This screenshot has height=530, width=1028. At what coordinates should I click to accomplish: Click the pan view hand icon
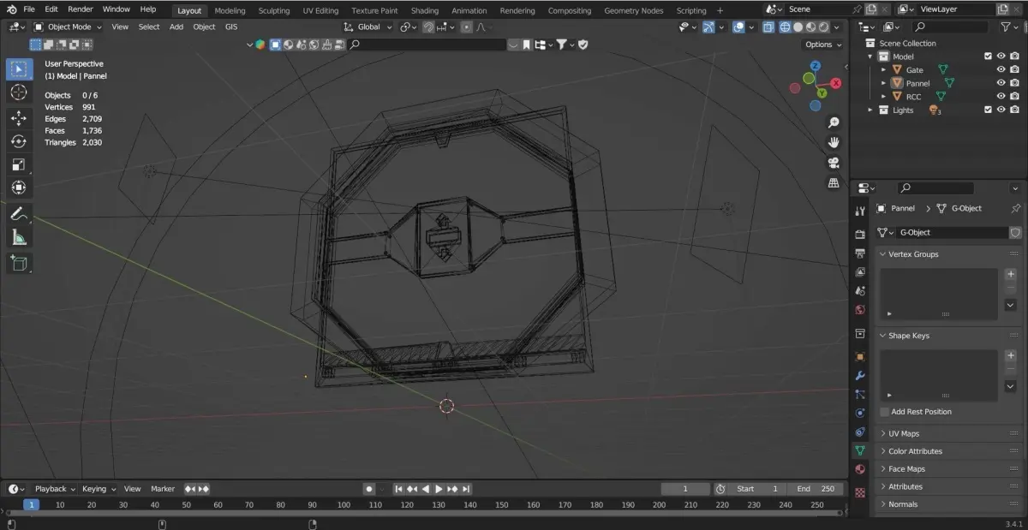coord(834,143)
